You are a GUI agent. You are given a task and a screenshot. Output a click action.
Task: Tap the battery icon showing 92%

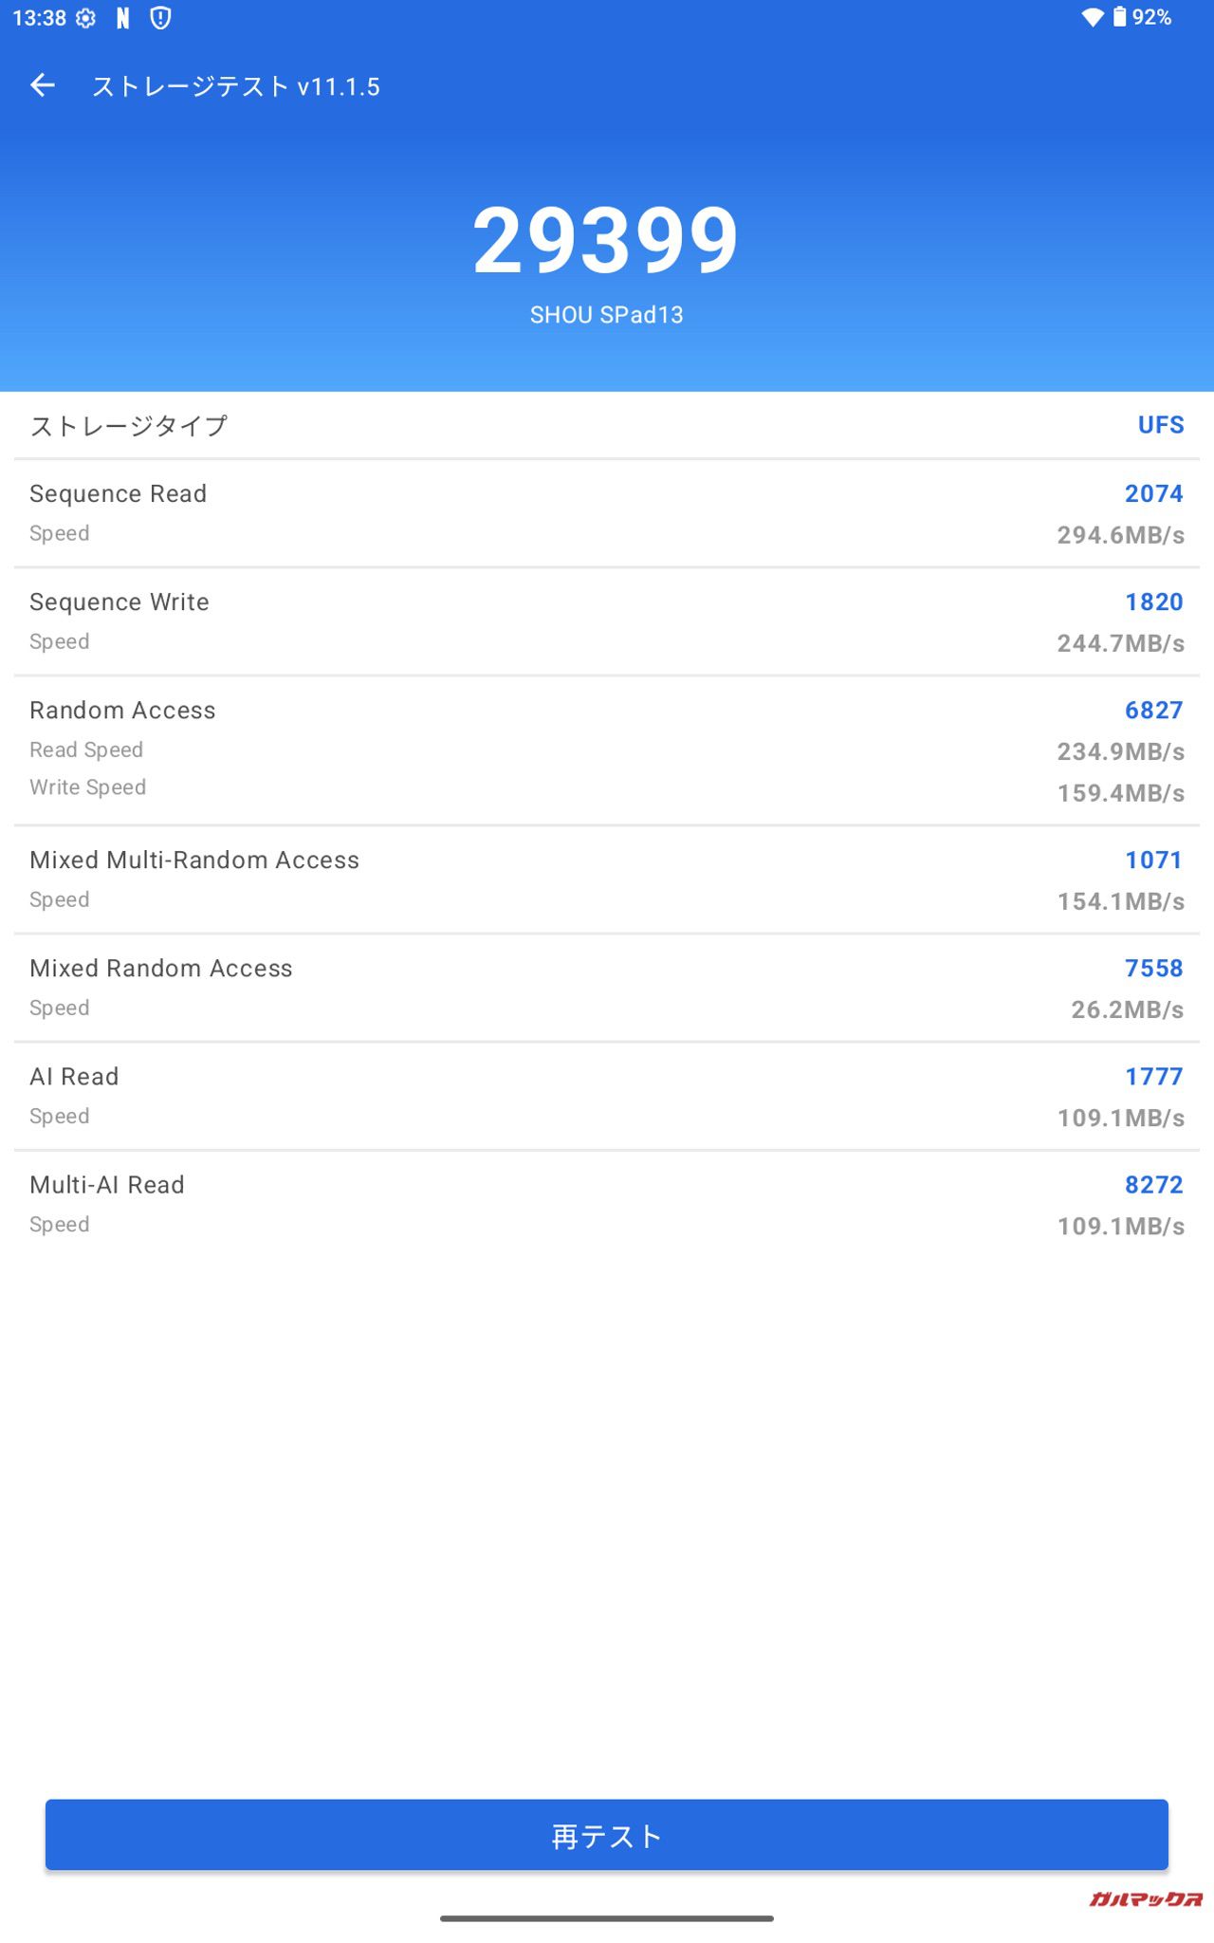[1119, 17]
